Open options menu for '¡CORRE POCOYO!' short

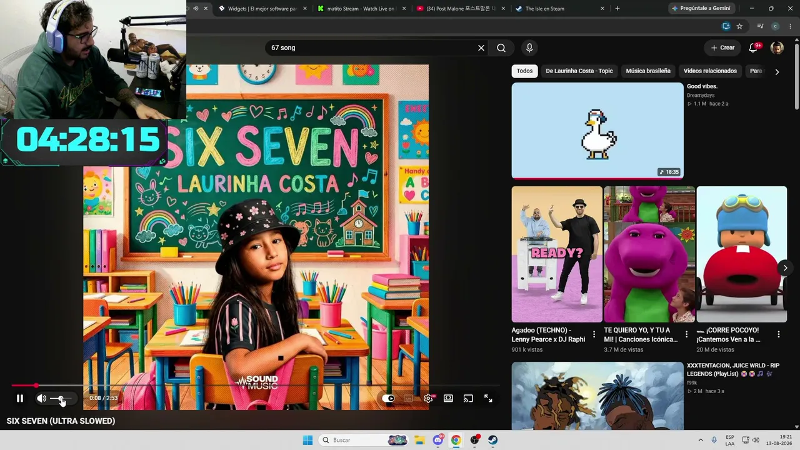(779, 334)
